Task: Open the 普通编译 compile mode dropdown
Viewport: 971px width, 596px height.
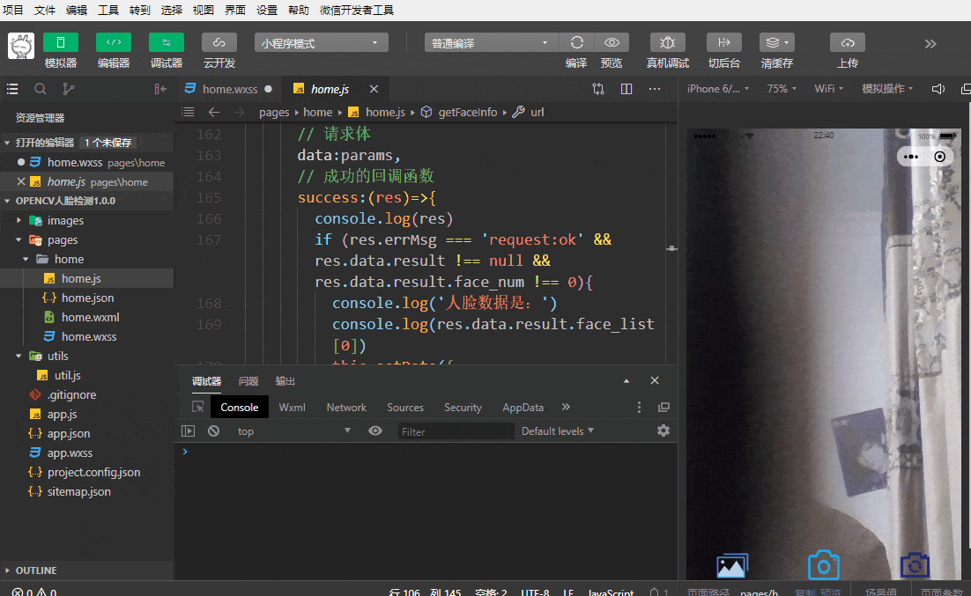Action: coord(491,43)
